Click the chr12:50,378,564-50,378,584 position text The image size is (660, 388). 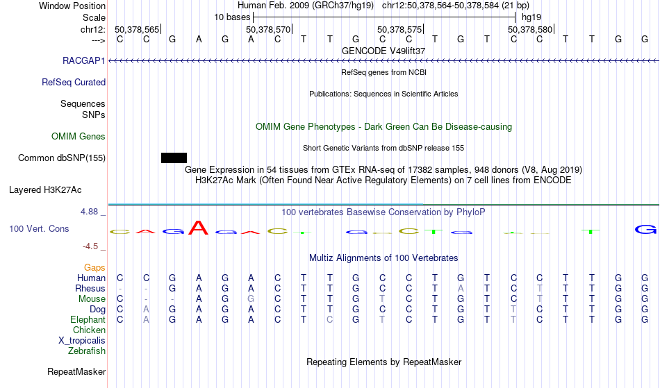coord(440,6)
